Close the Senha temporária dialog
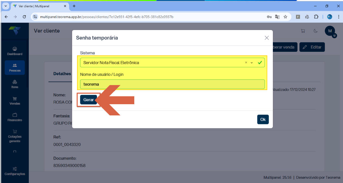The image size is (343, 183). pos(267,38)
